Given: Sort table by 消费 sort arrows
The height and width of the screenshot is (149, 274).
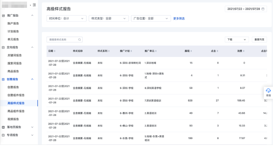Looking at the screenshot, I should tap(244, 51).
